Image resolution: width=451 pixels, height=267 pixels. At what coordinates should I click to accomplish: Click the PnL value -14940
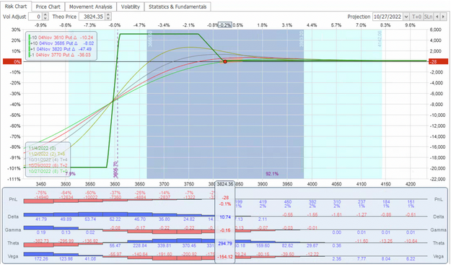(x=41, y=198)
